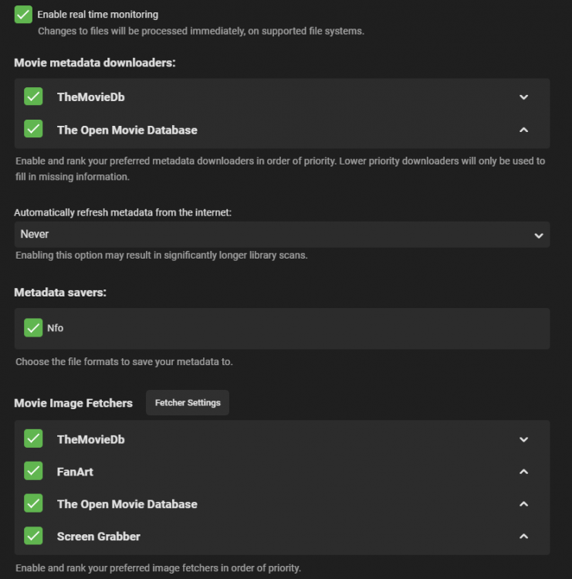Toggle FanArt image fetcher checkbox
Screen dimensions: 572x579
tap(33, 471)
